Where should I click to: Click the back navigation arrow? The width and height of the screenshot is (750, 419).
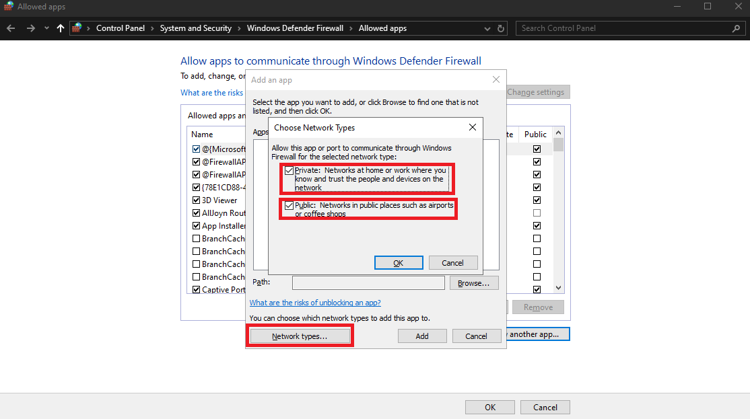point(11,28)
